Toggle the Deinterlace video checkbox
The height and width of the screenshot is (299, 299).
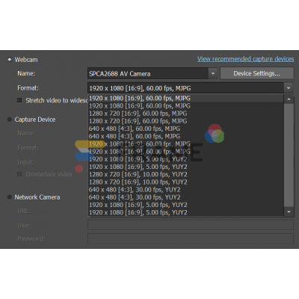coord(19,174)
